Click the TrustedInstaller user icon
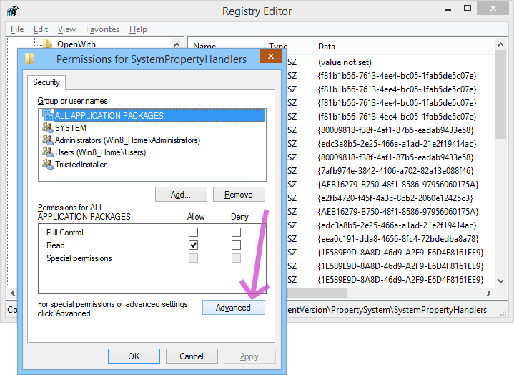 click(47, 164)
